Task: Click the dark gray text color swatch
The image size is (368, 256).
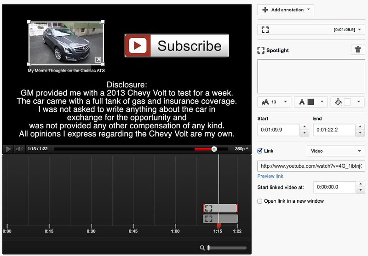Action: (x=310, y=102)
